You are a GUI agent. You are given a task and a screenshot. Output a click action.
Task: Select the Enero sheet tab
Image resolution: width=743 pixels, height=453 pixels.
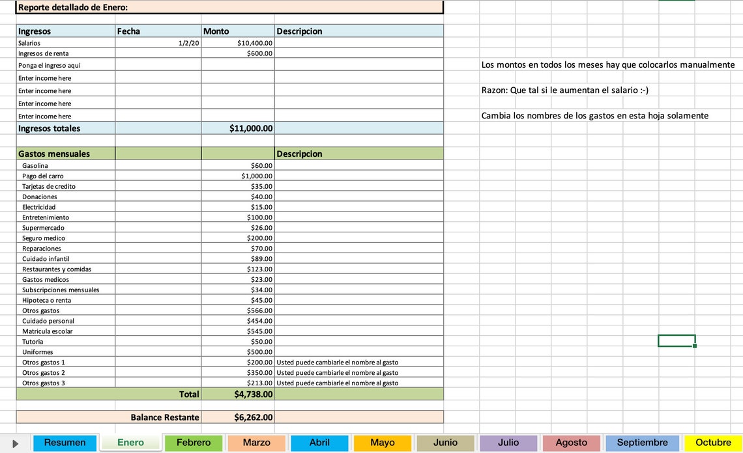(x=130, y=443)
